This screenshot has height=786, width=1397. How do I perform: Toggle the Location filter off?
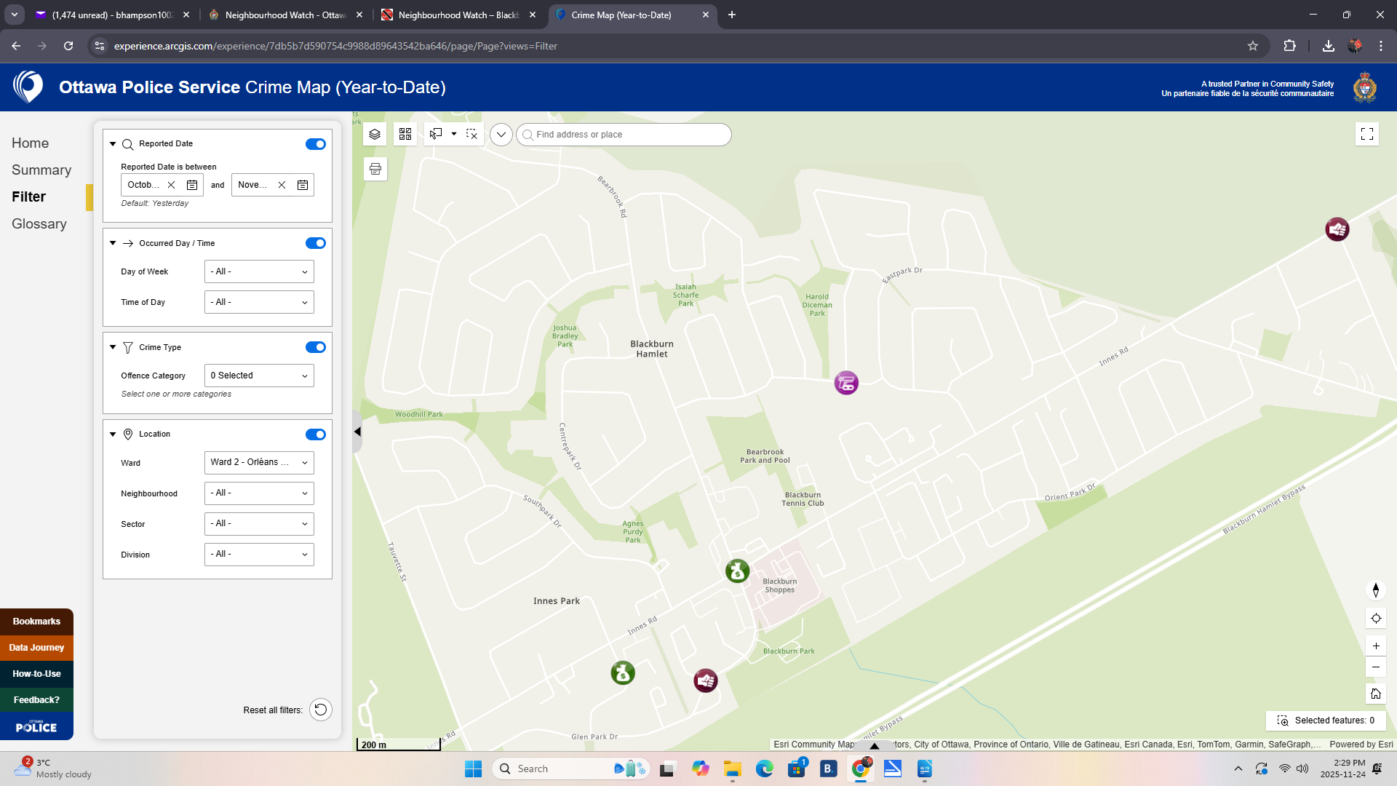tap(315, 434)
